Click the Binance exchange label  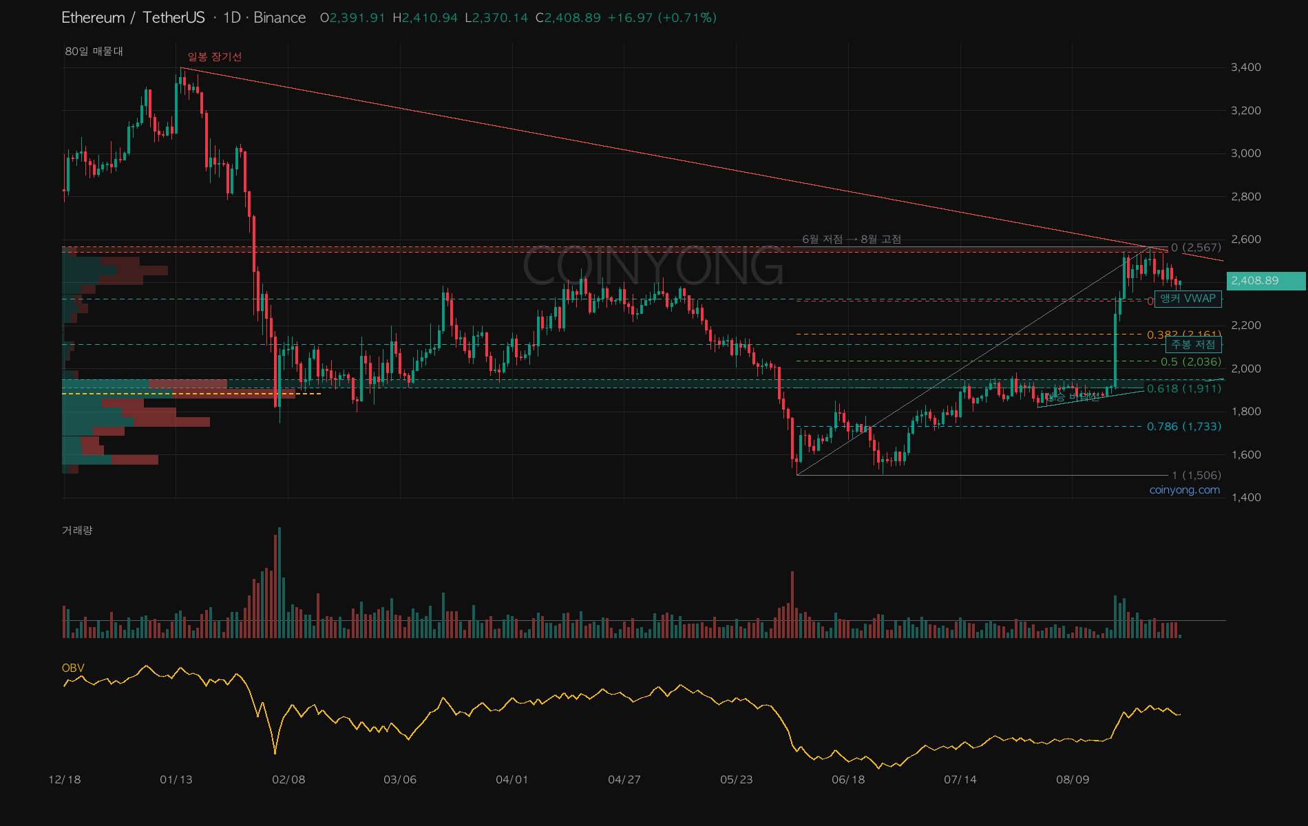click(279, 18)
